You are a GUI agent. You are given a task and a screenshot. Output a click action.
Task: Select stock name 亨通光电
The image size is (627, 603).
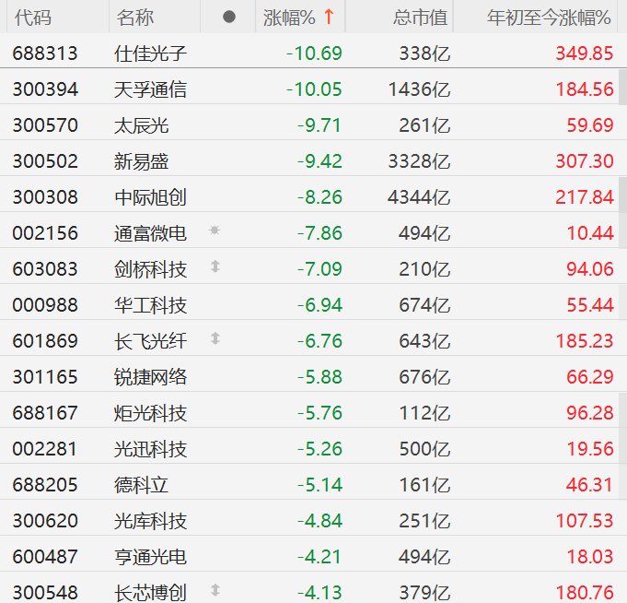point(150,557)
